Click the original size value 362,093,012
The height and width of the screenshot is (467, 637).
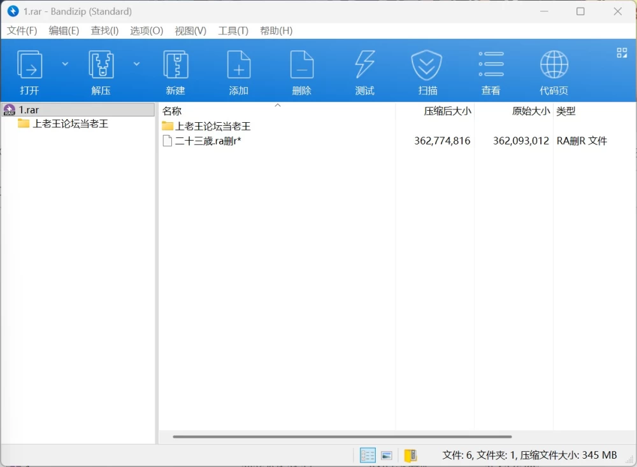[x=521, y=141]
